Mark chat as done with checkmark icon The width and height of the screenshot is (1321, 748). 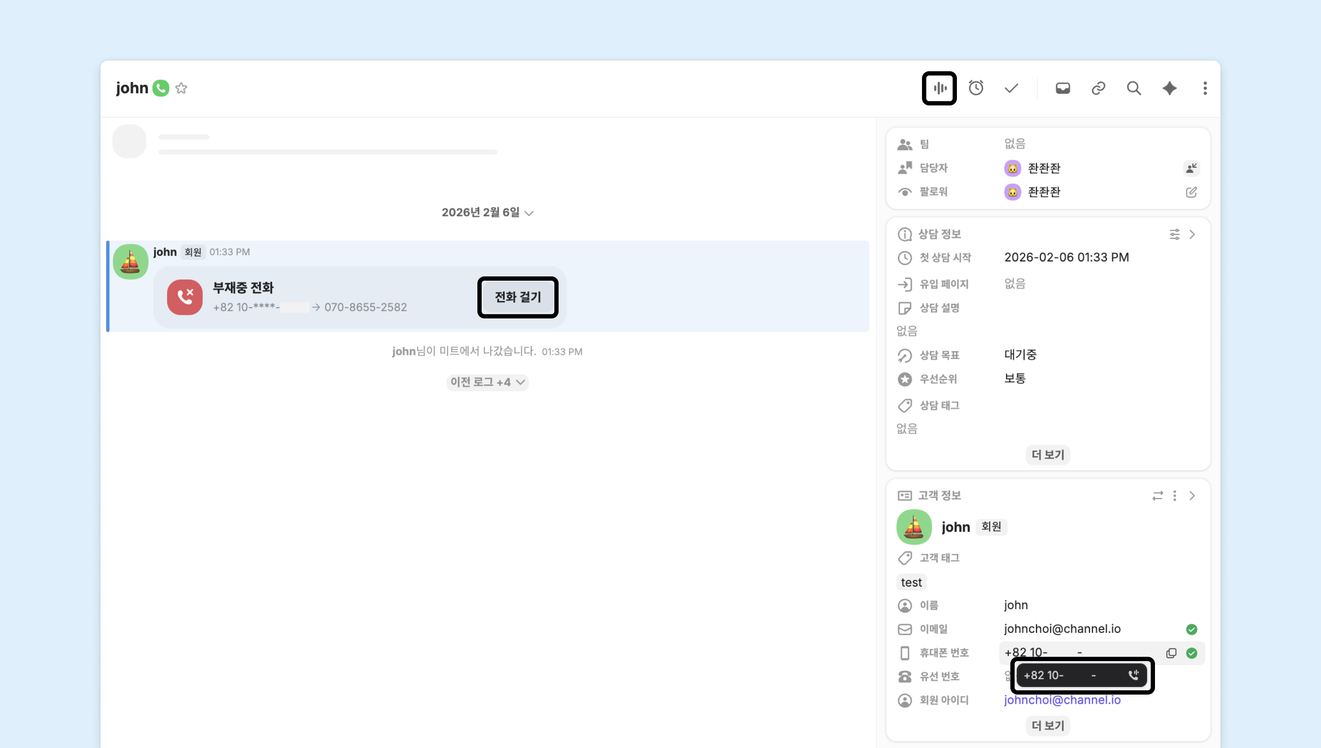tap(1011, 88)
